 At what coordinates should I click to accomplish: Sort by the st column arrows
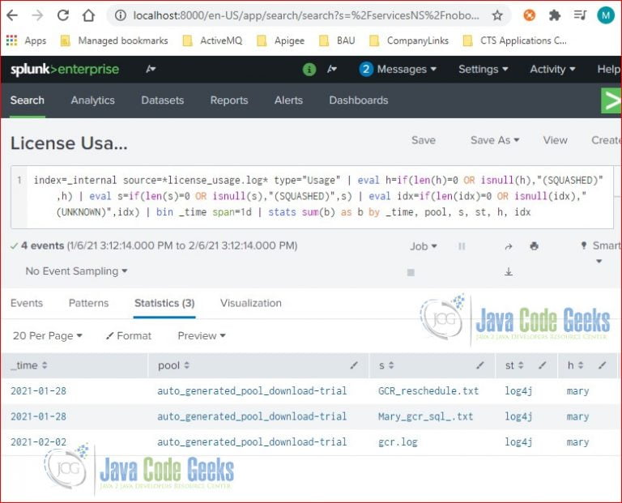pyautogui.click(x=521, y=365)
